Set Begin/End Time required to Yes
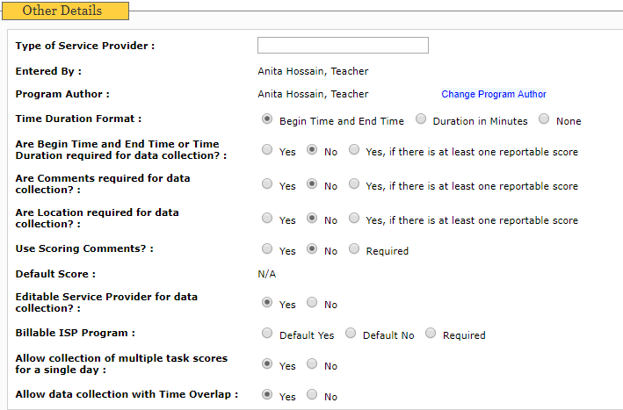 pos(267,149)
